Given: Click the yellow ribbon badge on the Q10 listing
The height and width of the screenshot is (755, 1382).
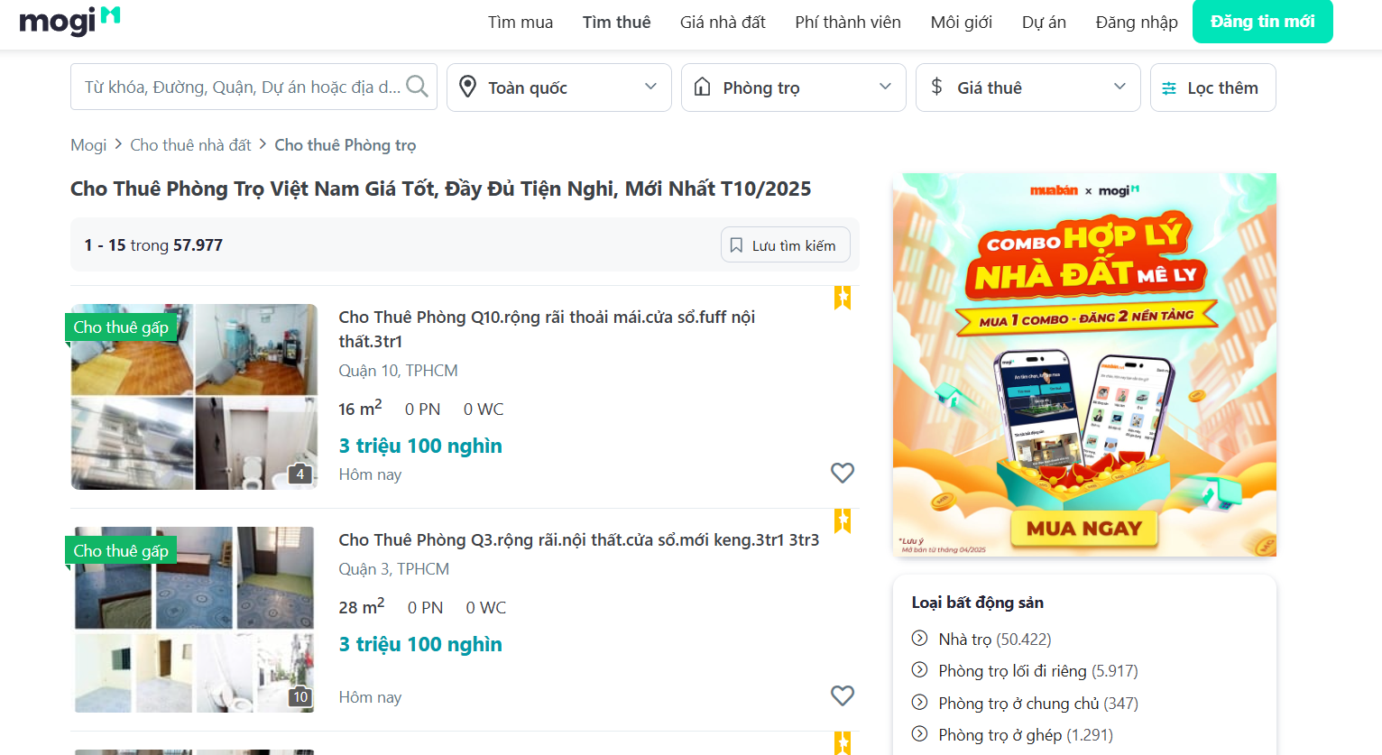Looking at the screenshot, I should pyautogui.click(x=843, y=298).
